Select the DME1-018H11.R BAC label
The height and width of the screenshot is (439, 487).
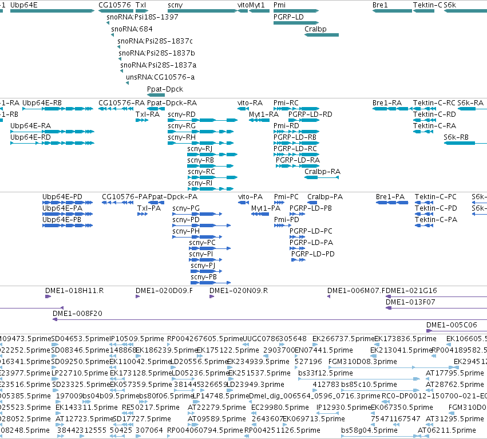click(74, 291)
